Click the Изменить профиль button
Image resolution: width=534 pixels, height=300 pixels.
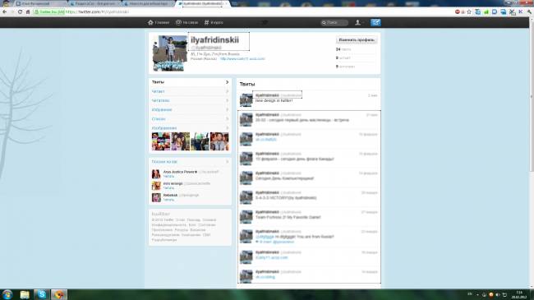[357, 40]
